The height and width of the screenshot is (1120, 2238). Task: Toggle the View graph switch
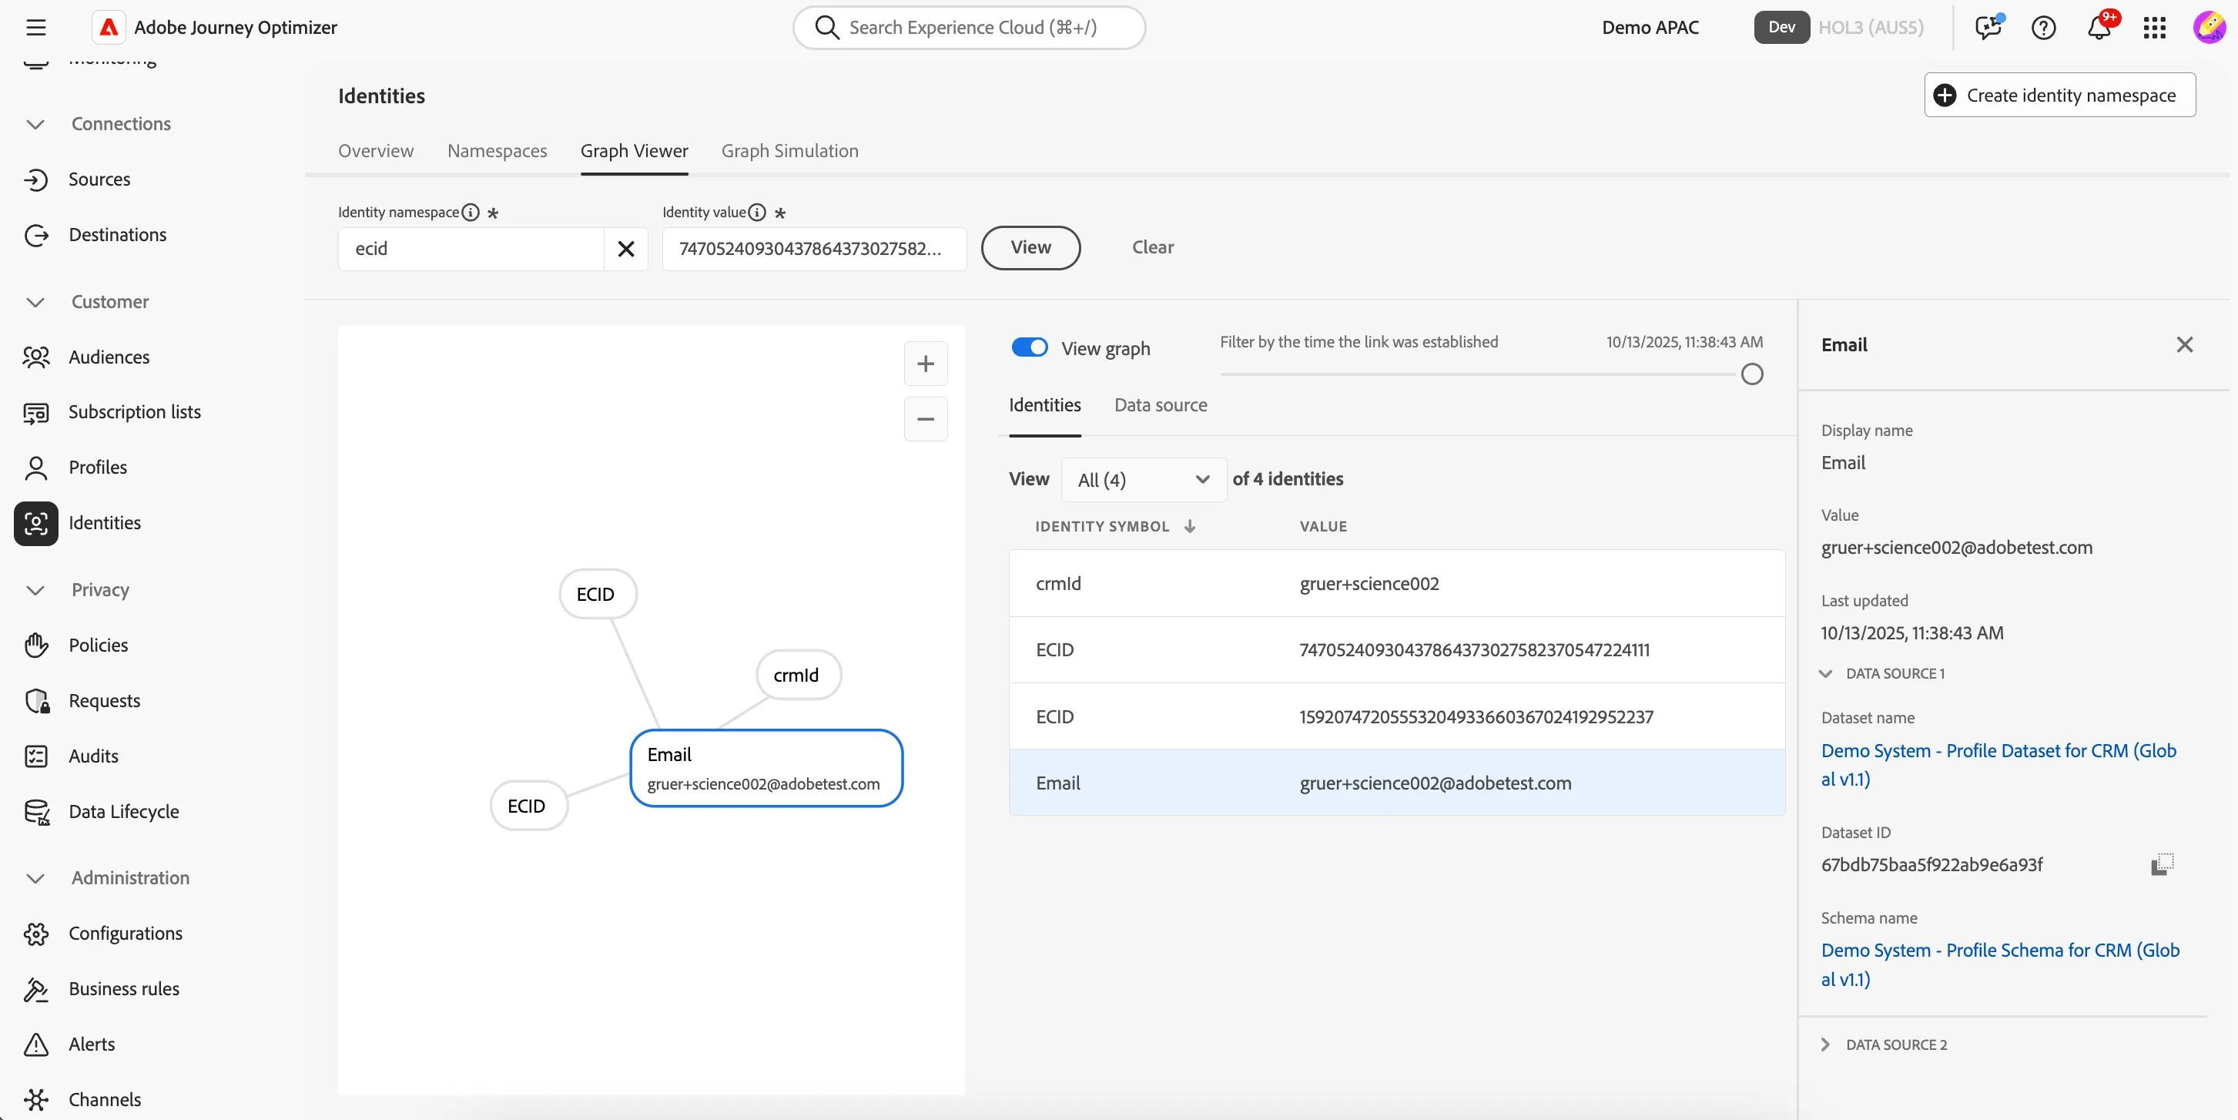point(1030,347)
